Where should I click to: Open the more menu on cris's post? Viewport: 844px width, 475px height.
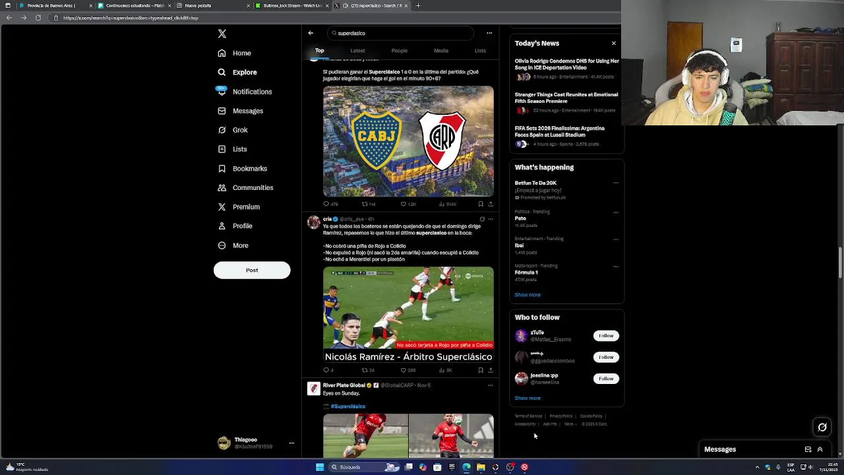click(x=490, y=219)
